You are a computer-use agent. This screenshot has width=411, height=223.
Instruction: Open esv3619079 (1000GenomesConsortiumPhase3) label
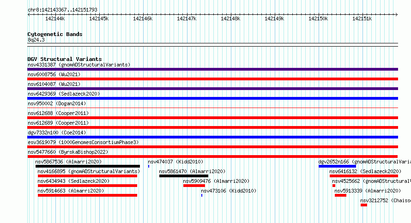(x=83, y=142)
